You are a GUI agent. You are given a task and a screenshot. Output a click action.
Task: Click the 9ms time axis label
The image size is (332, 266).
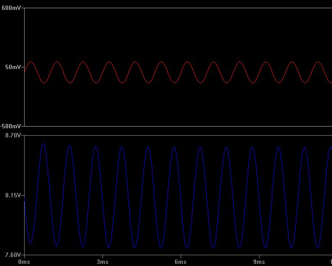259,262
